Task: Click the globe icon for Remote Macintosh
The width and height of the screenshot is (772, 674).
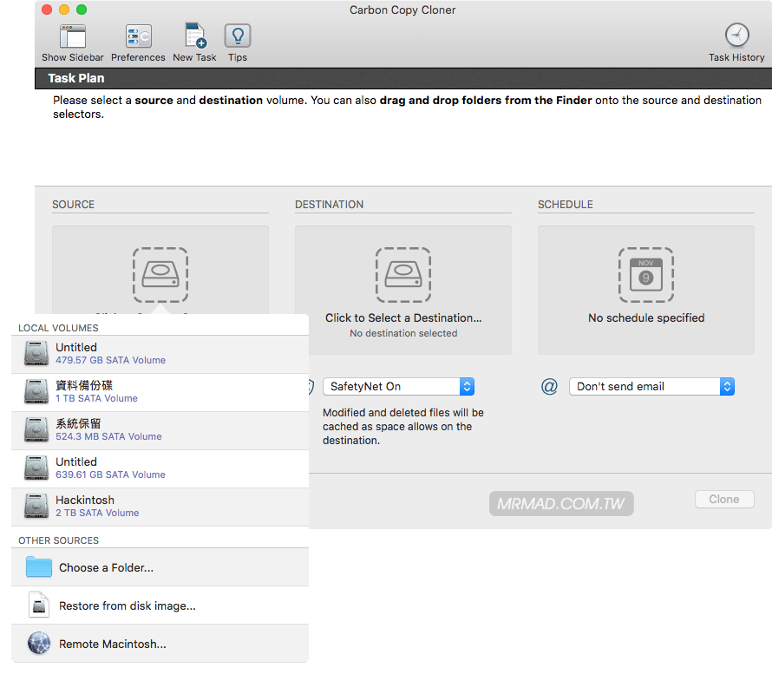Action: point(39,644)
